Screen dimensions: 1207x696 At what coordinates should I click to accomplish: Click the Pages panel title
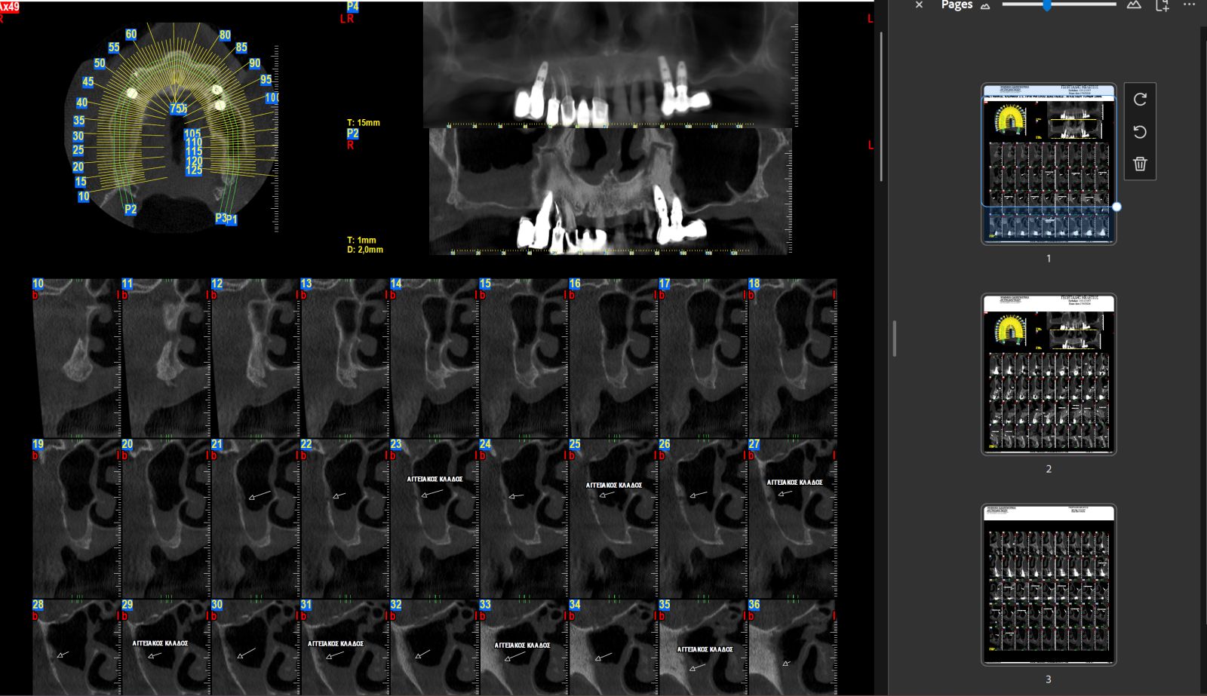click(x=957, y=5)
